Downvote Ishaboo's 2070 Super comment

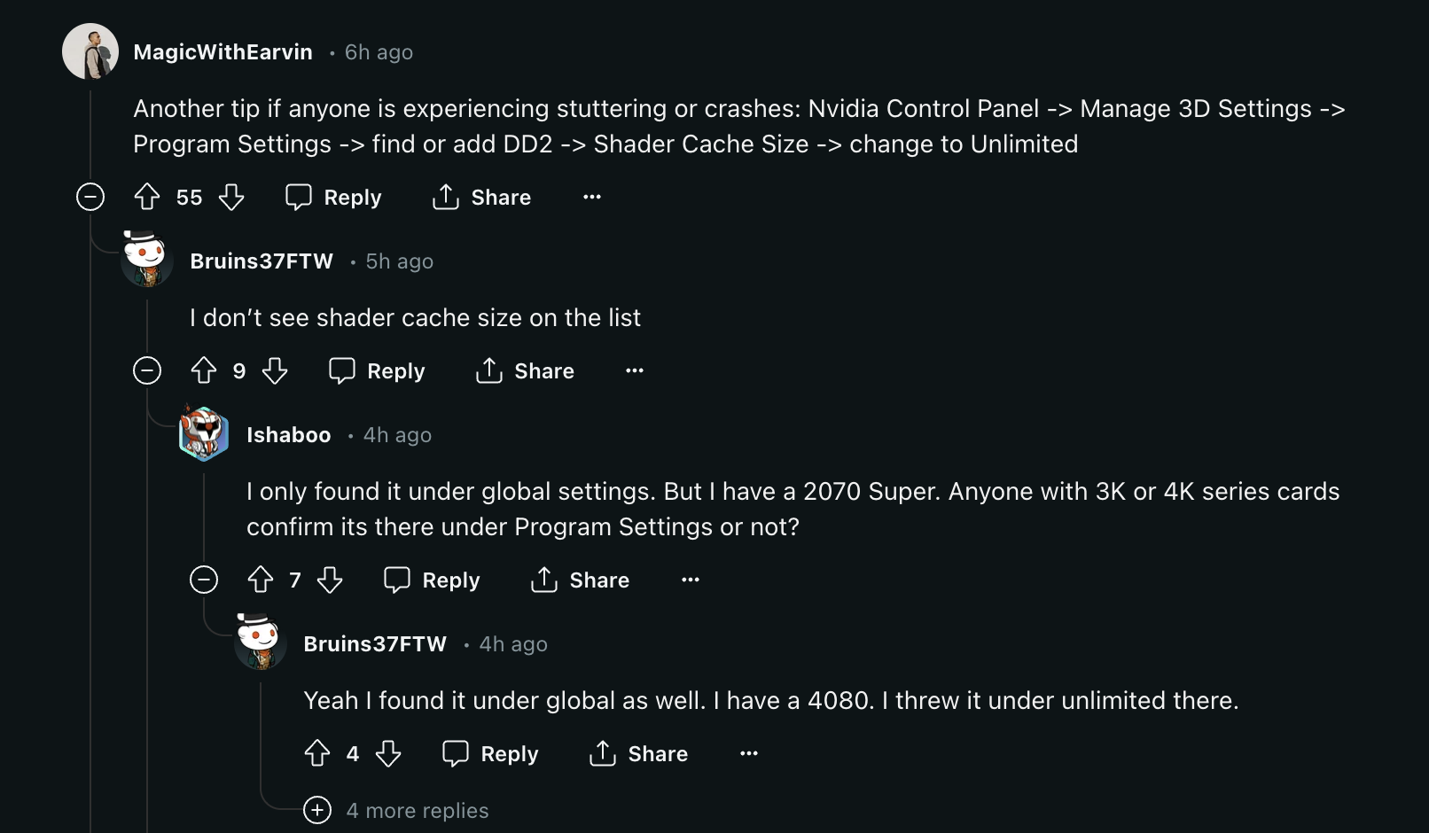click(330, 580)
